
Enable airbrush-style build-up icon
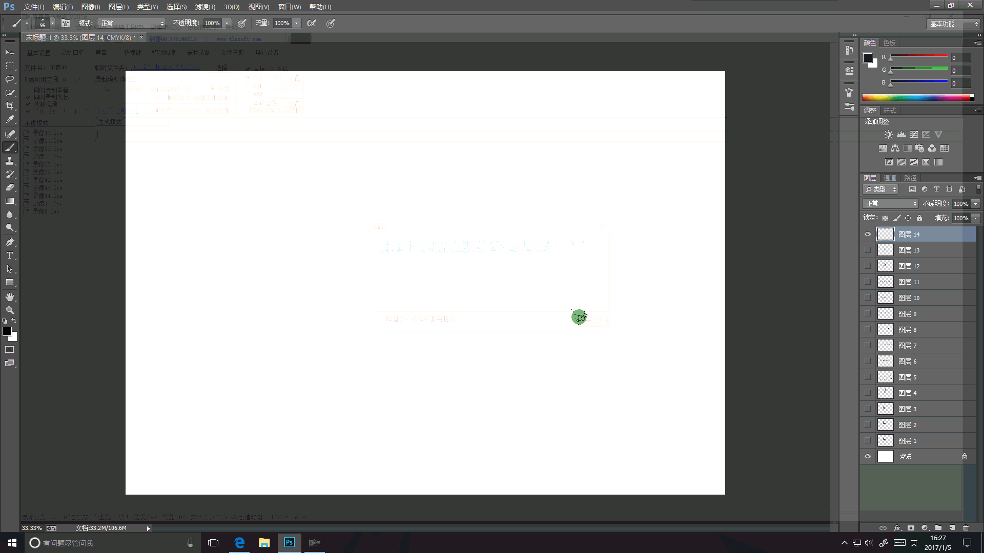312,23
